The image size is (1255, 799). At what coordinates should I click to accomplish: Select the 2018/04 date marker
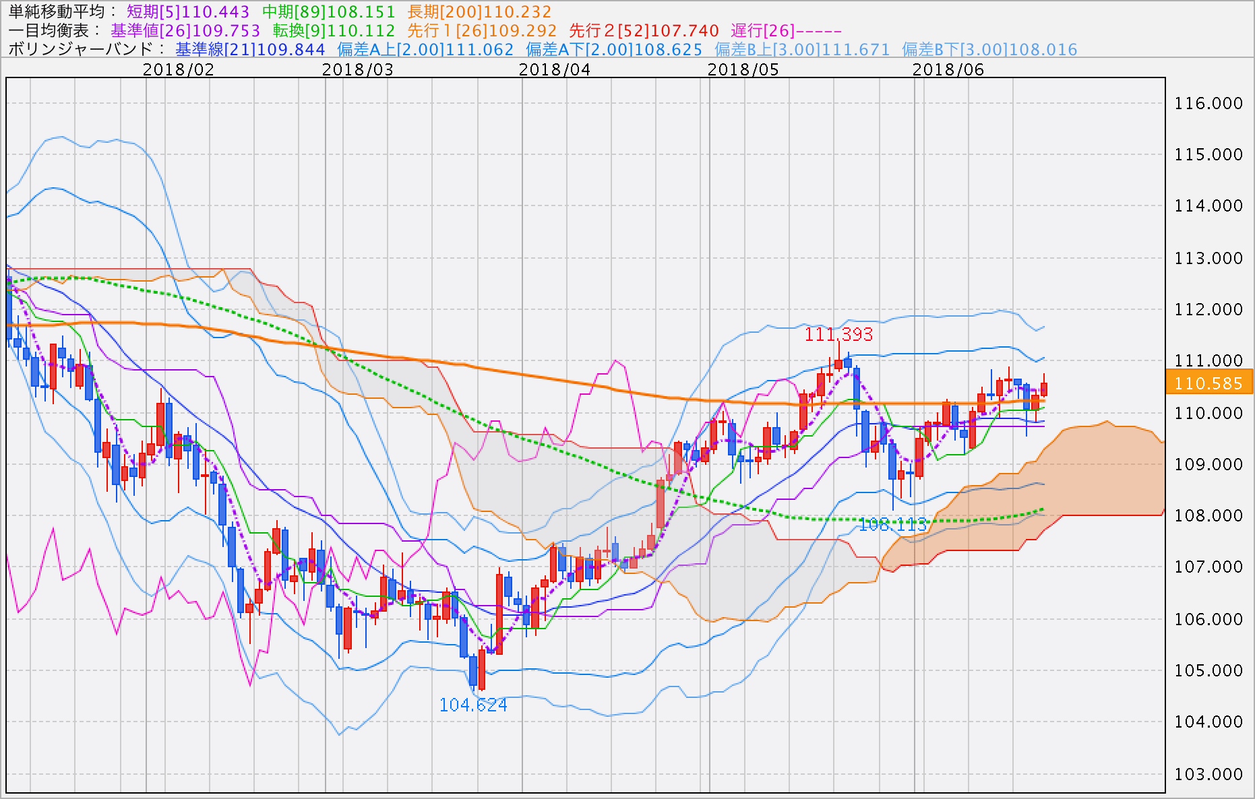(x=554, y=69)
